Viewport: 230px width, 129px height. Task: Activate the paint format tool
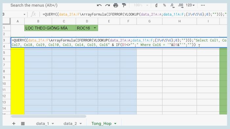point(124,6)
